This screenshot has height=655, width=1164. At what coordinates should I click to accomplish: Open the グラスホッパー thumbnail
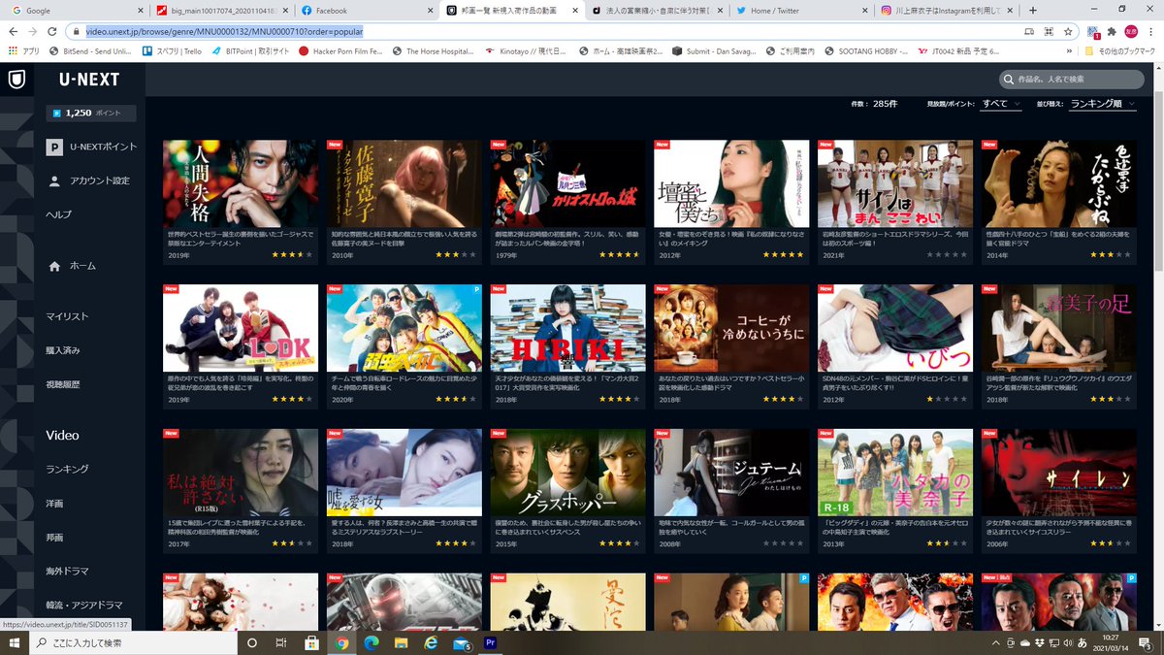coord(568,473)
